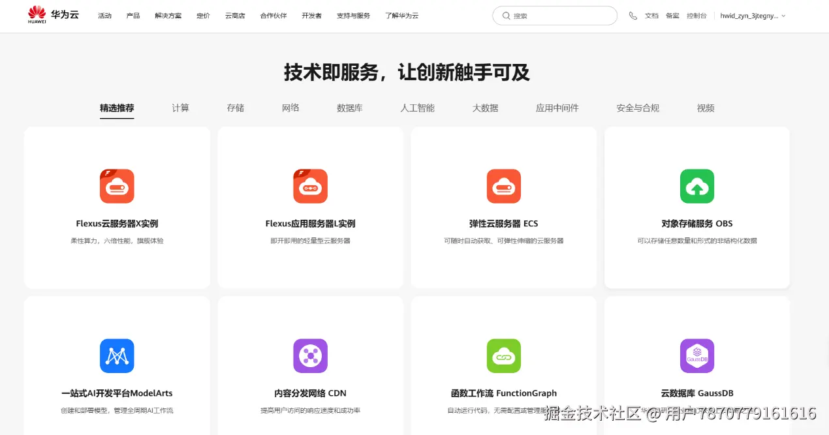This screenshot has width=829, height=435.
Task: Click heading 技术即服务，让创新触手可及
Action: coord(406,72)
